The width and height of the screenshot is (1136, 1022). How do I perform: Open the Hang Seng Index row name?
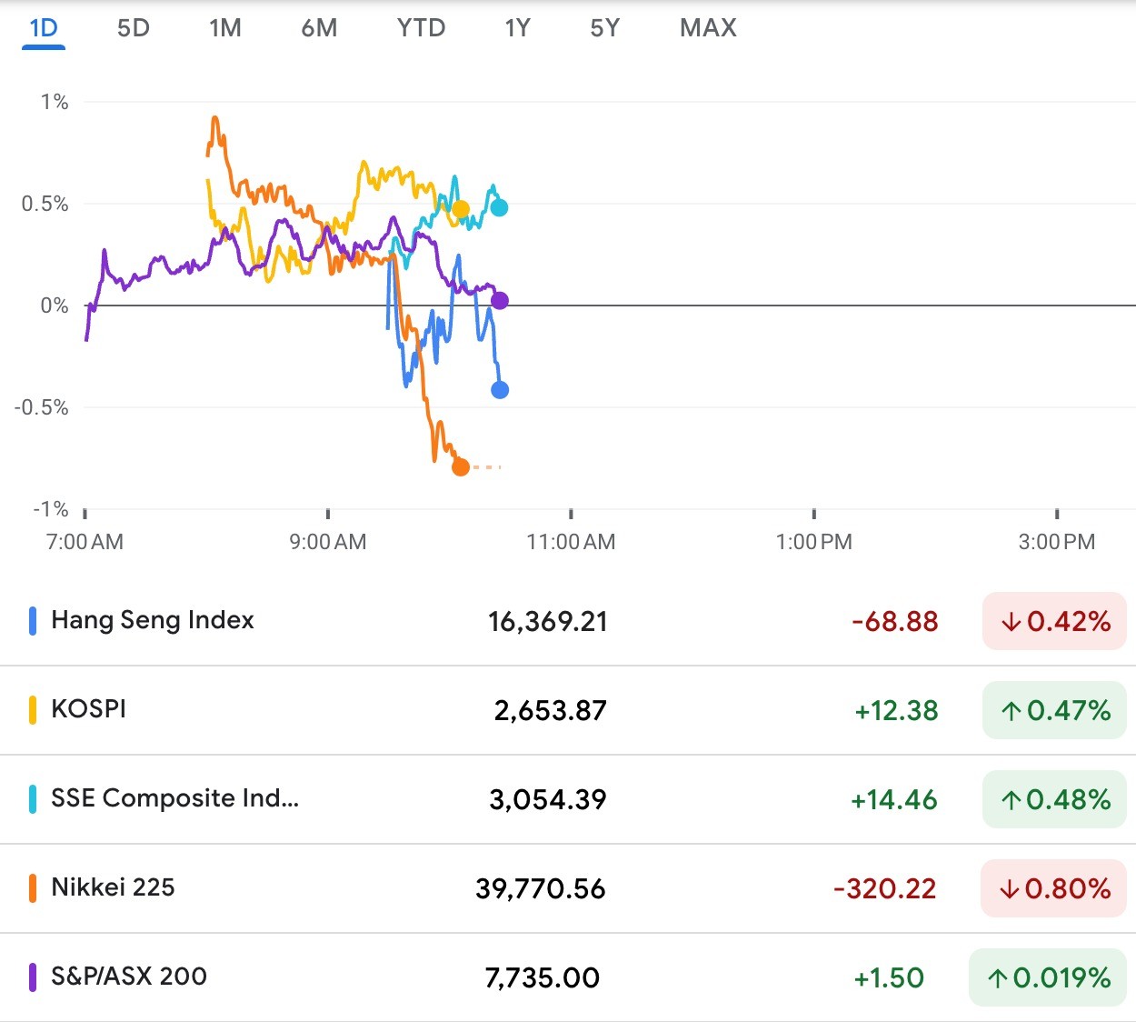tap(153, 620)
